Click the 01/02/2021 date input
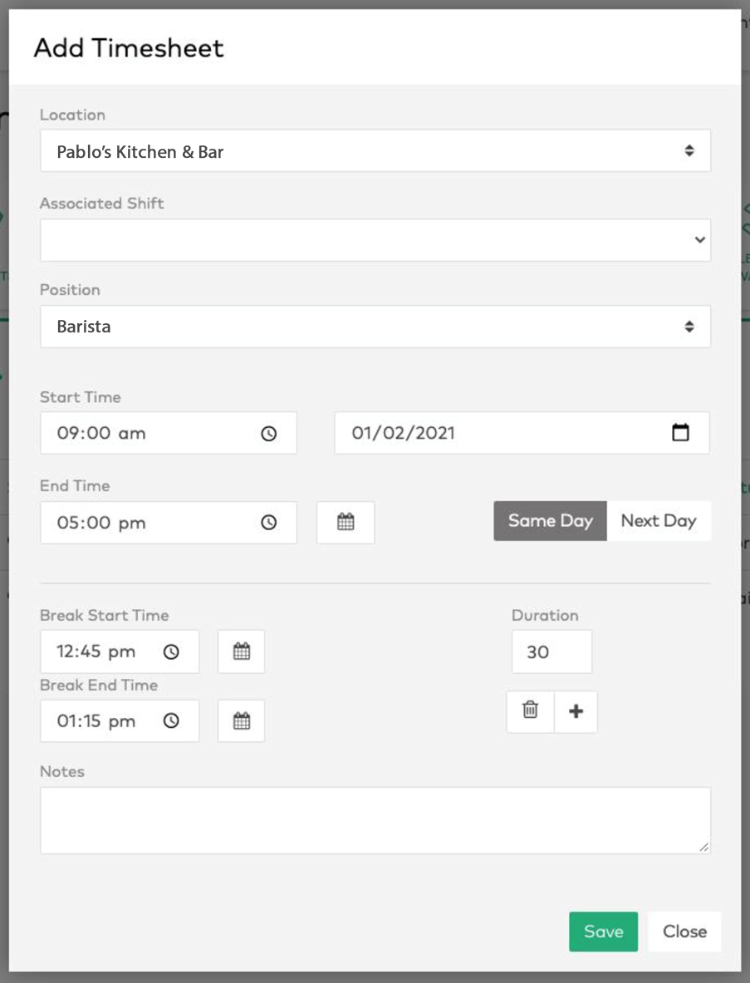750x983 pixels. [x=522, y=433]
